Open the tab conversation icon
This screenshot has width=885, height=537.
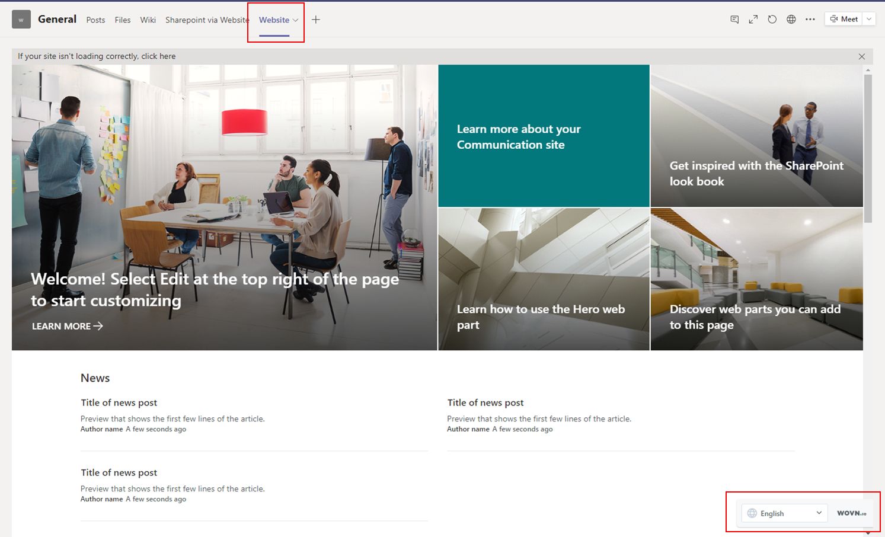(x=734, y=20)
